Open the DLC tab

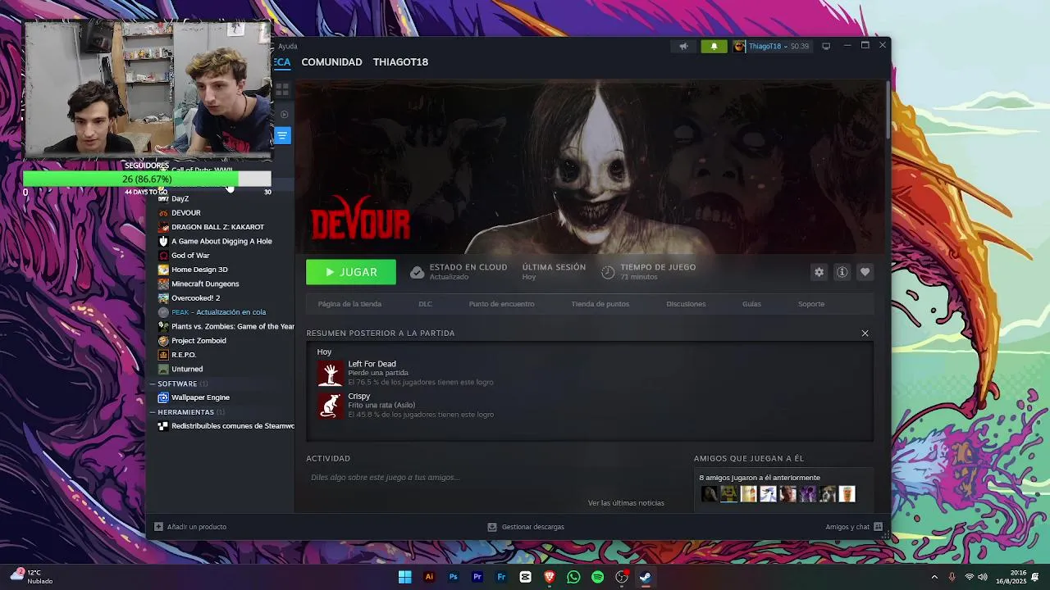425,304
